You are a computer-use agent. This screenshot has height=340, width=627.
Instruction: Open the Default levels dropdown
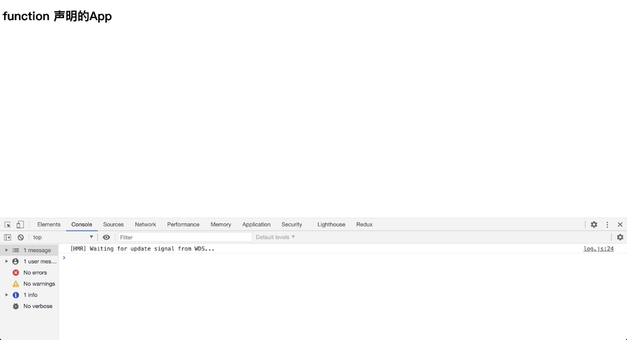click(275, 237)
